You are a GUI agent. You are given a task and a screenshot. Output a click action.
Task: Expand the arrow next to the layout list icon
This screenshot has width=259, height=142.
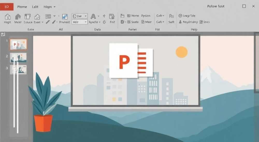[x=54, y=16]
